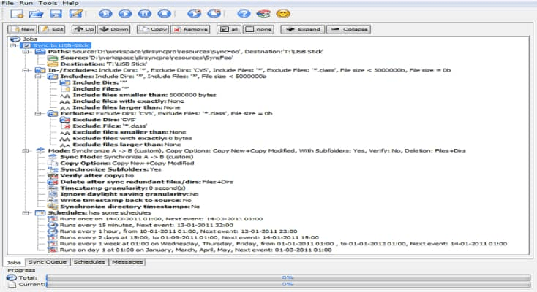Open help via blue question mark icon
The width and height of the screenshot is (537, 292).
click(244, 14)
